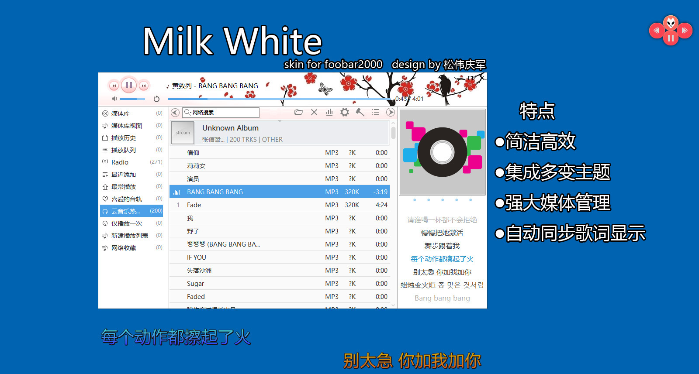699x374 pixels.
Task: Click the vinyl album art cover
Action: pyautogui.click(x=442, y=152)
